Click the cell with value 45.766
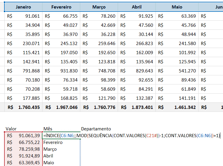 click(x=177, y=25)
